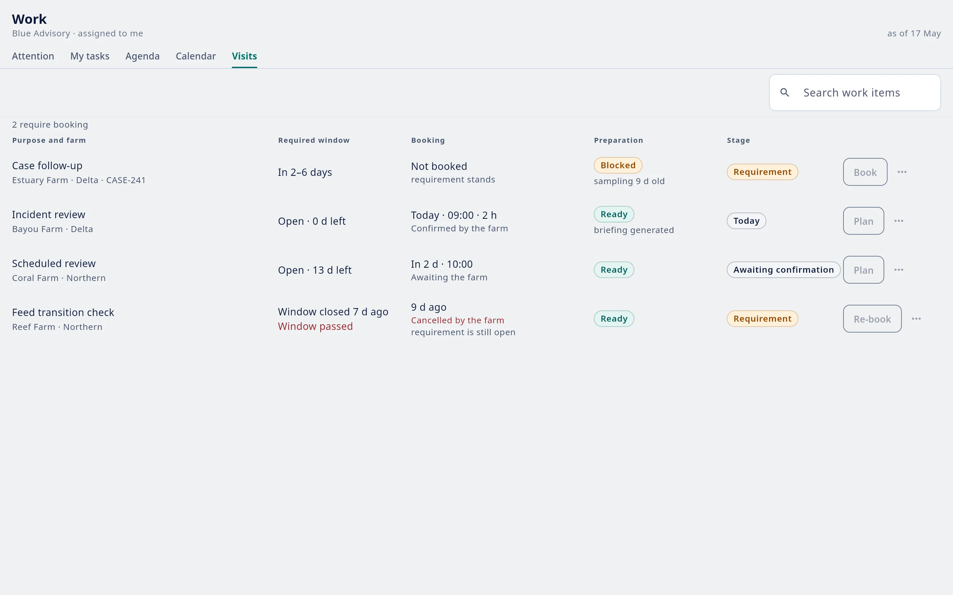This screenshot has height=595, width=953.
Task: Click the search magnifier icon
Action: [x=785, y=93]
